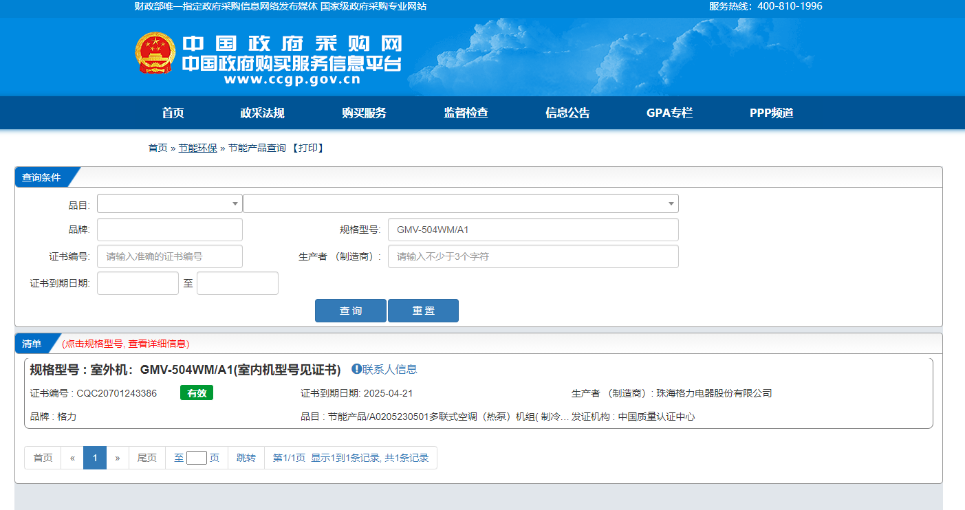Click the 联系人信息 contact link
965x510 pixels.
pos(390,369)
